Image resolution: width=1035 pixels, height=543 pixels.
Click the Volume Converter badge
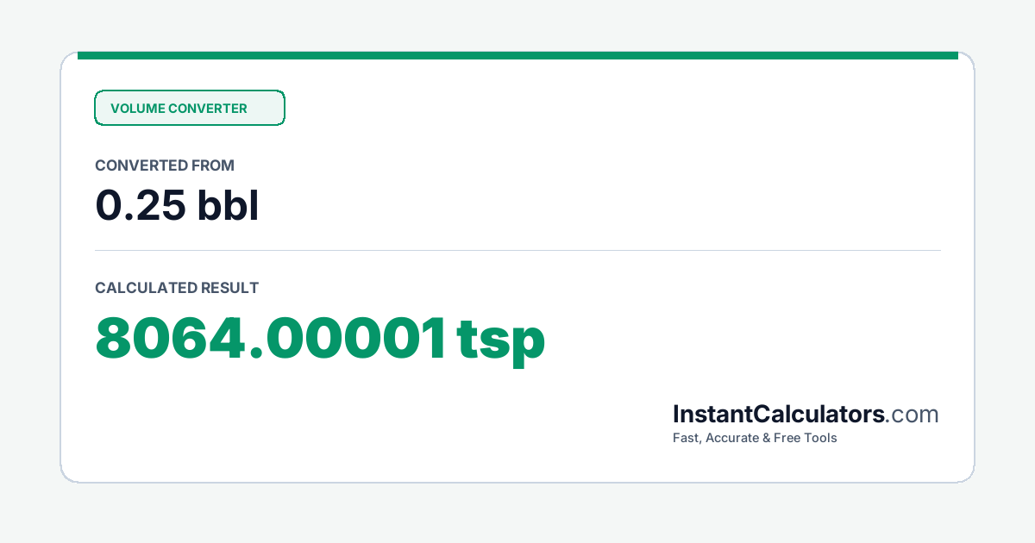pos(189,108)
